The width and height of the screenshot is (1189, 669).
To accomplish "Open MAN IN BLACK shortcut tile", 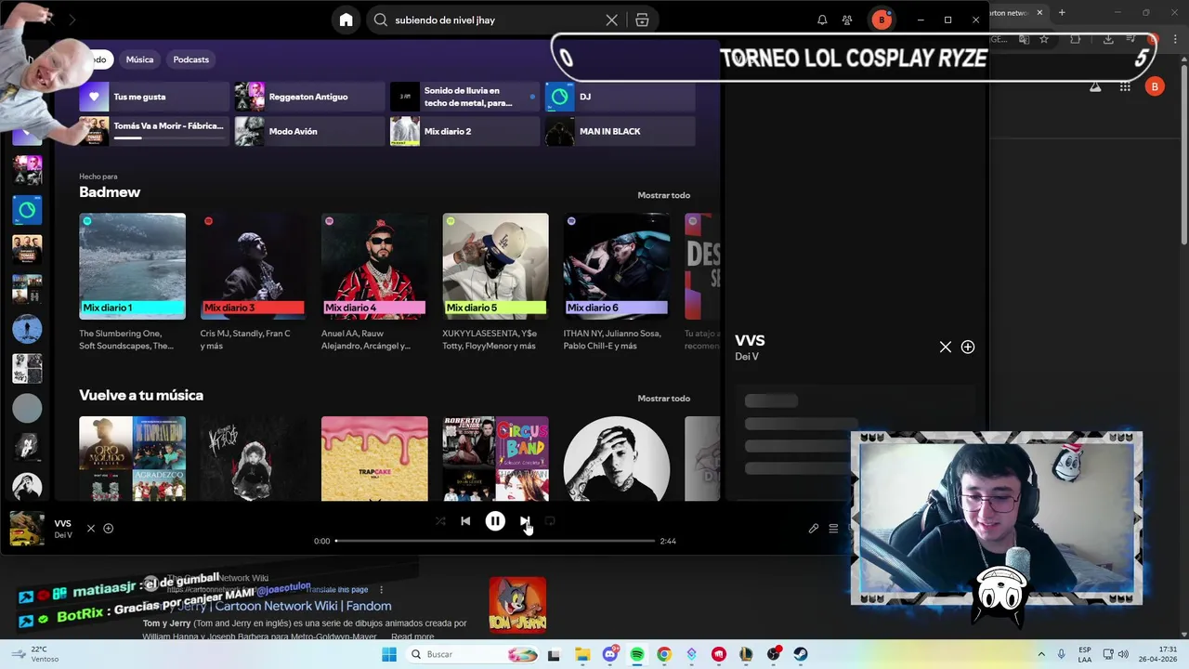I will coord(620,131).
